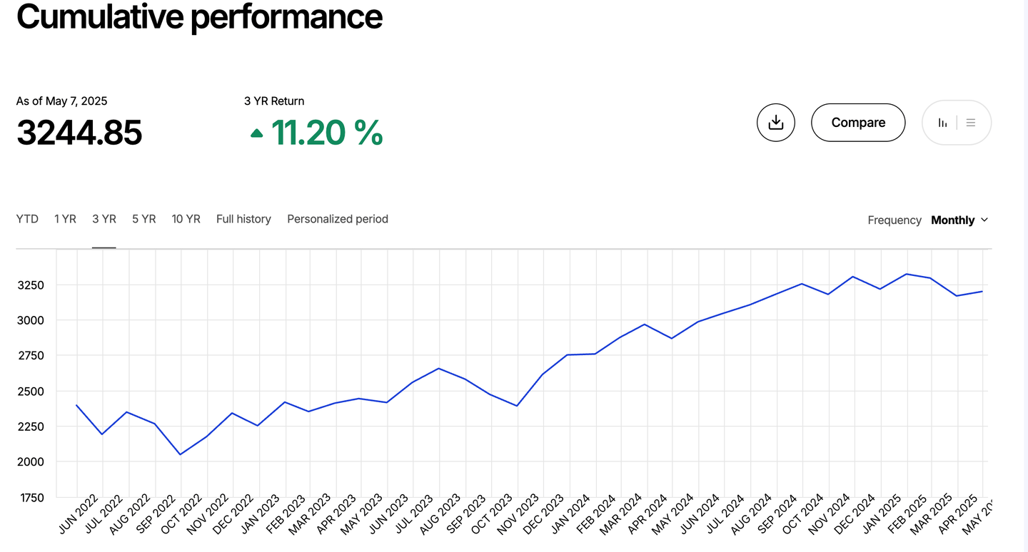Select the 1 YR period tab
This screenshot has width=1028, height=552.
[65, 219]
